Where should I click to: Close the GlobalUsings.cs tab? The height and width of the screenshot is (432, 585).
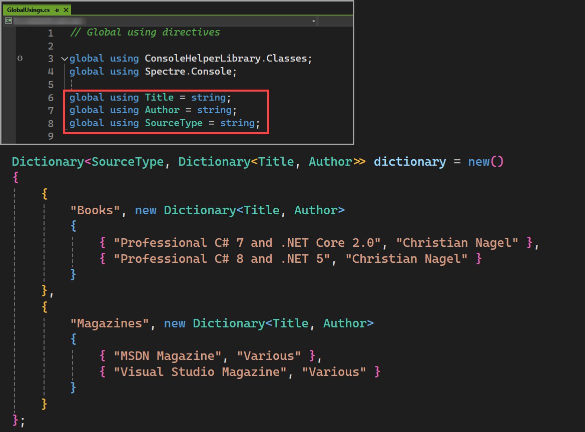point(66,10)
